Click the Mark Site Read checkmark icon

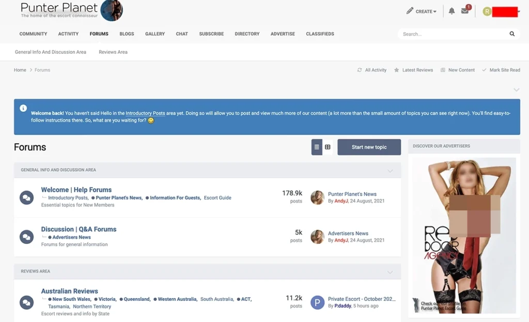point(484,70)
